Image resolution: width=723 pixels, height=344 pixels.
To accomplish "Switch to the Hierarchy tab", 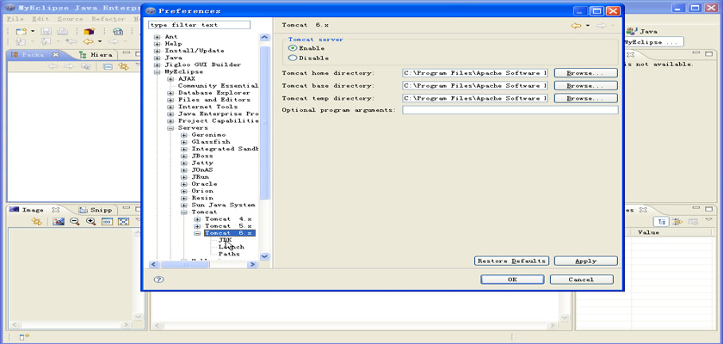I will click(96, 54).
